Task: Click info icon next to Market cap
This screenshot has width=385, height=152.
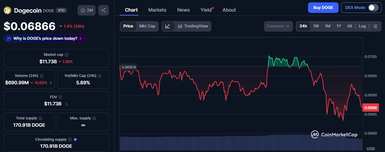Action: [67, 55]
